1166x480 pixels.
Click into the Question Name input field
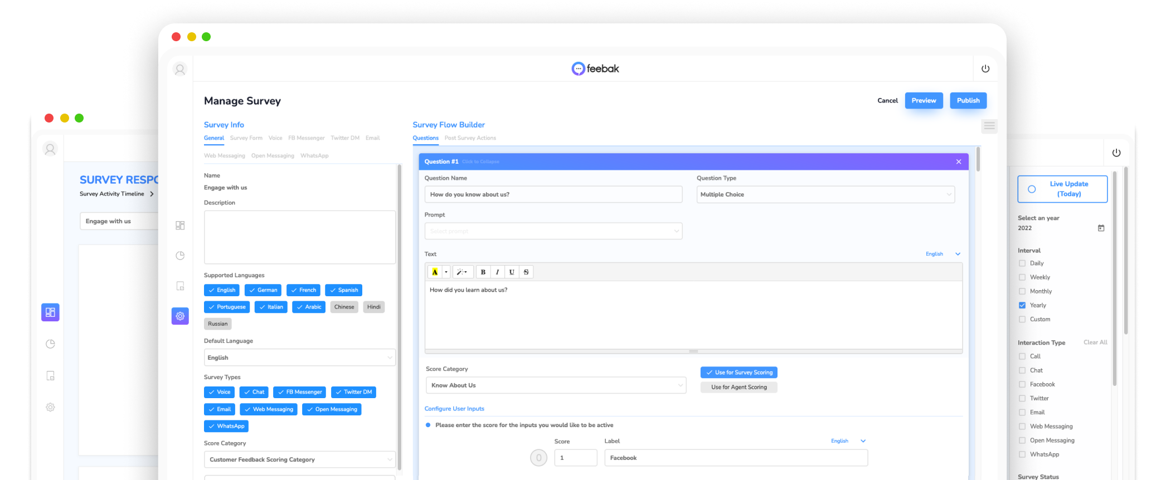pyautogui.click(x=553, y=194)
